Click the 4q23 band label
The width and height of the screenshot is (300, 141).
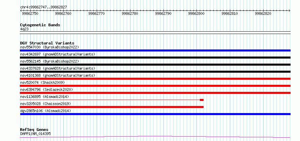(x=25, y=29)
